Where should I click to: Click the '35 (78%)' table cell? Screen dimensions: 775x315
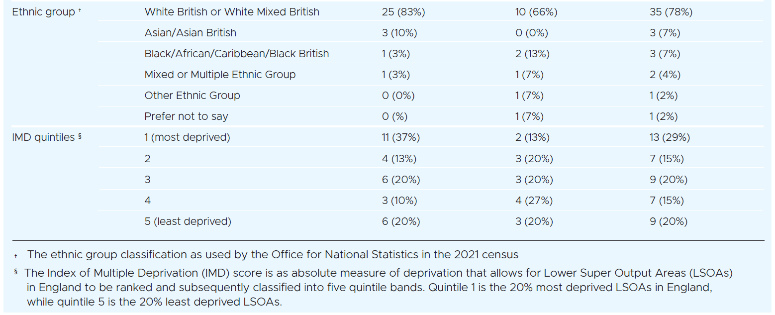[671, 12]
